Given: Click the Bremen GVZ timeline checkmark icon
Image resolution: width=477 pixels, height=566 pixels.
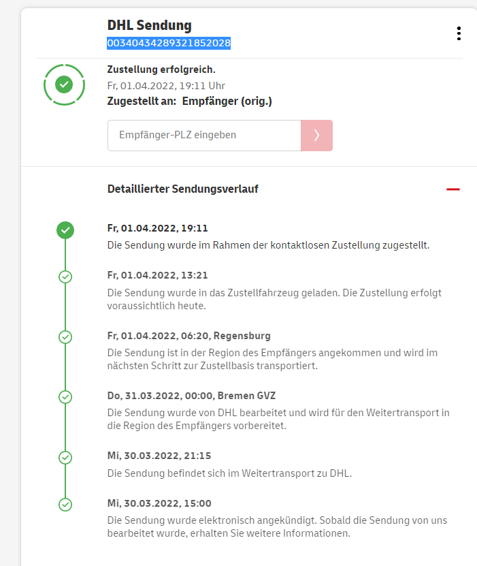Looking at the screenshot, I should pyautogui.click(x=65, y=397).
